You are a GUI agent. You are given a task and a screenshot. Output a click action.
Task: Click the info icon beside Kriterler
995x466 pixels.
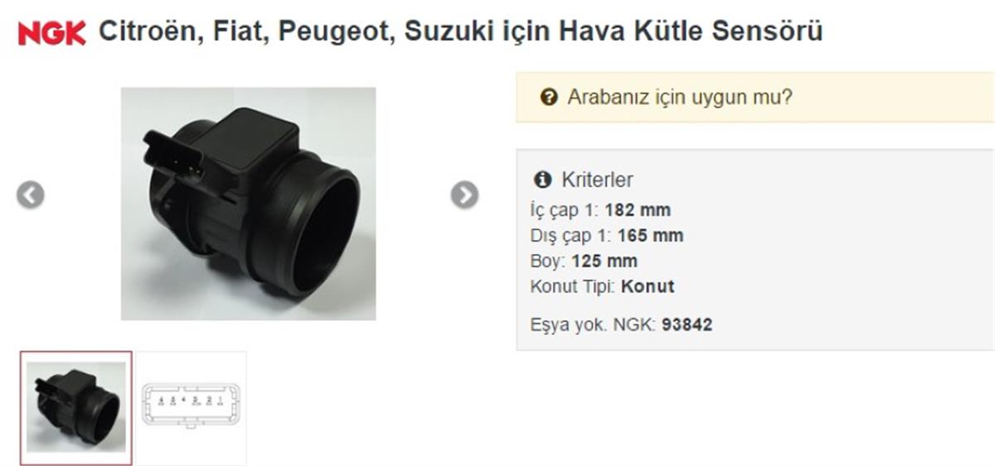[543, 180]
